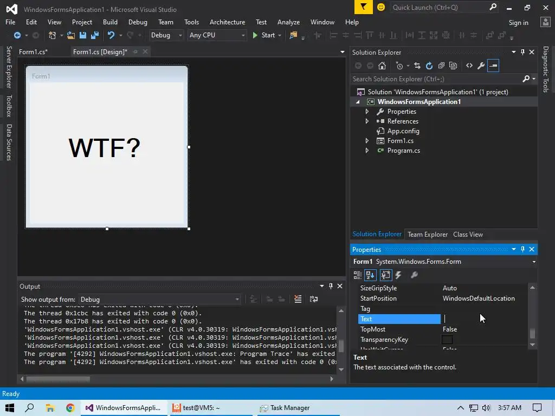Click the New Project toolbar icon
Image resolution: width=555 pixels, height=416 pixels.
pos(52,35)
